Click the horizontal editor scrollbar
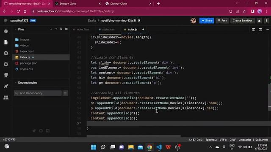Viewport: 271px width, 152px height. click(134, 136)
